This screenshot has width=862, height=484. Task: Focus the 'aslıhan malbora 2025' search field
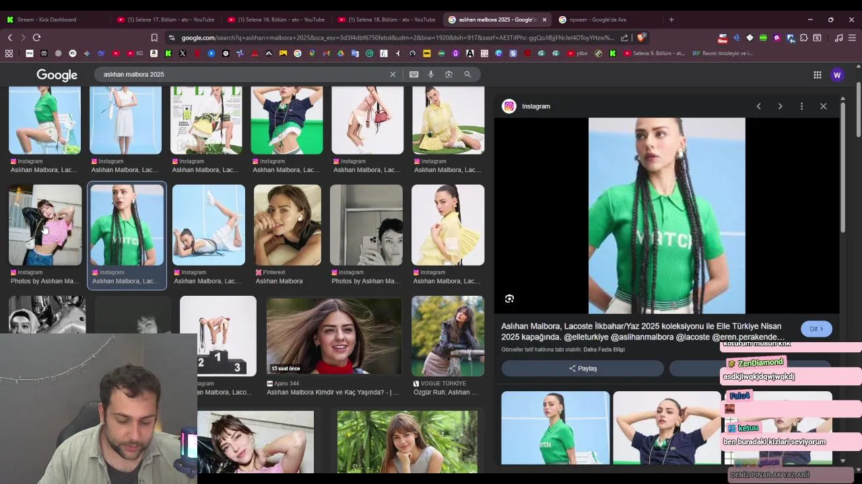242,75
